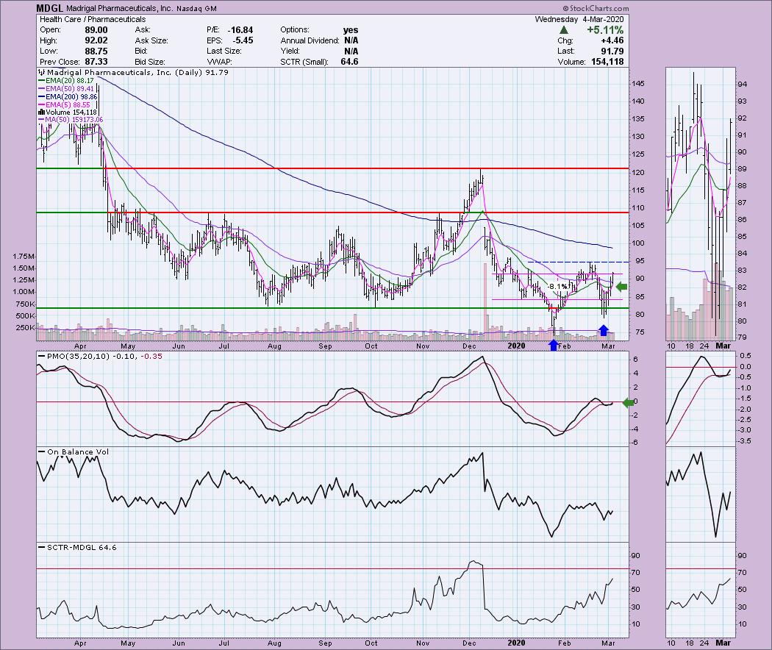
Task: Click the Open value 89.00
Action: coord(96,30)
